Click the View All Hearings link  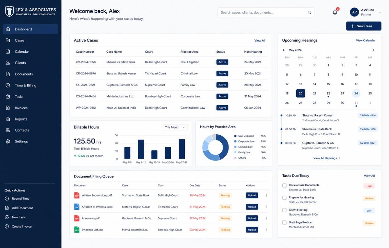[327, 158]
